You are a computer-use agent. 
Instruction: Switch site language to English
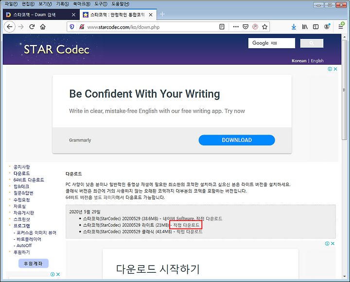pyautogui.click(x=317, y=61)
